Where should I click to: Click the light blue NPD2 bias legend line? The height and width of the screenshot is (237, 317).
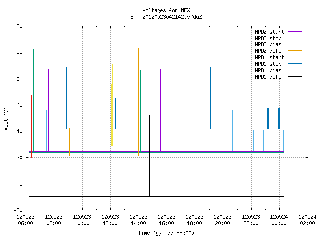coord(295,44)
